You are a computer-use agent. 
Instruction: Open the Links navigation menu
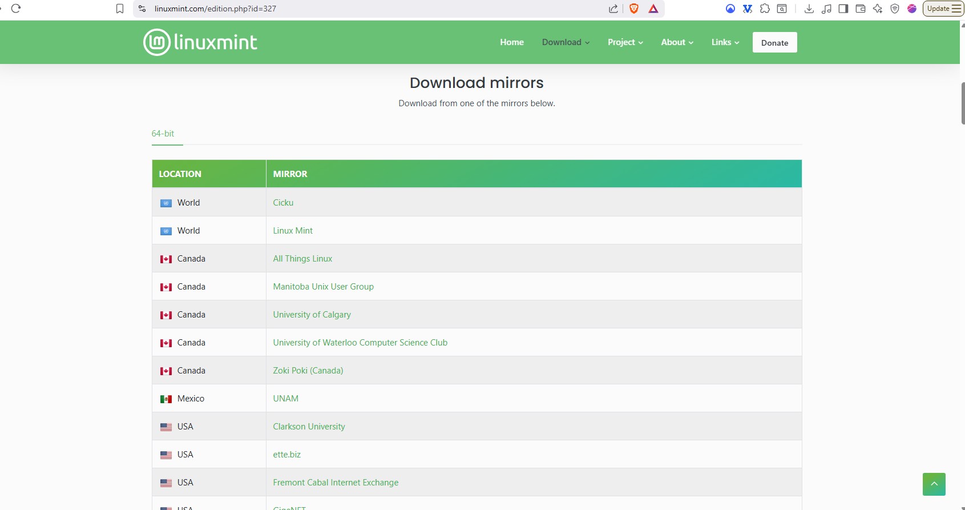point(725,42)
